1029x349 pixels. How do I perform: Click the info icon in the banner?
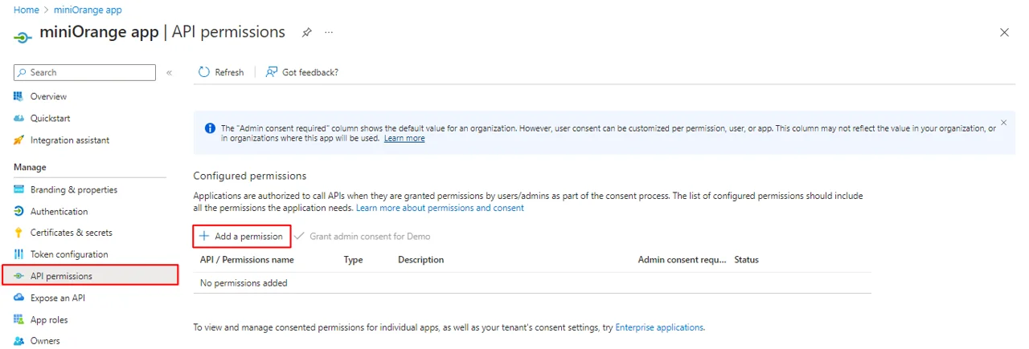pos(210,128)
